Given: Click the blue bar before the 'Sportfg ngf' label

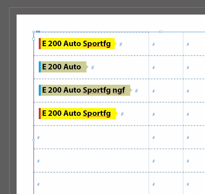Looking at the screenshot, I should click(x=40, y=90).
